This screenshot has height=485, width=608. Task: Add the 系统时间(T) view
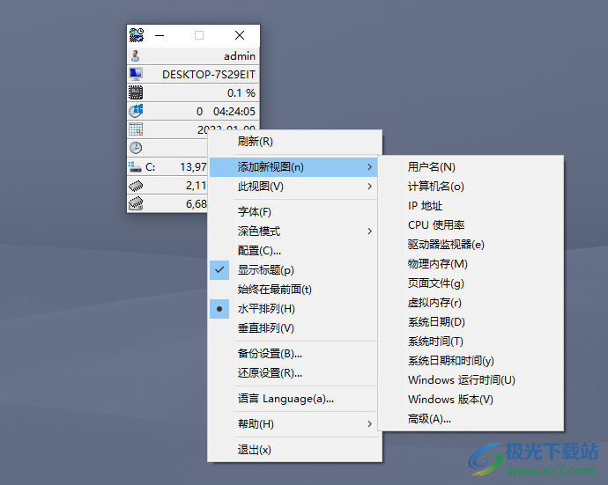[471, 342]
